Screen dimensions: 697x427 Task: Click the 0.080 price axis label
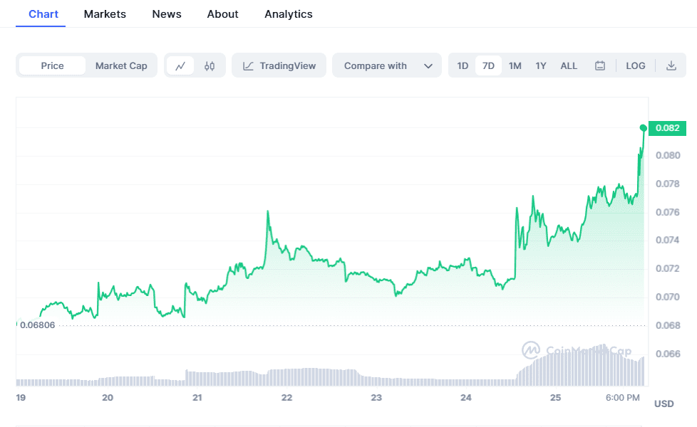668,155
